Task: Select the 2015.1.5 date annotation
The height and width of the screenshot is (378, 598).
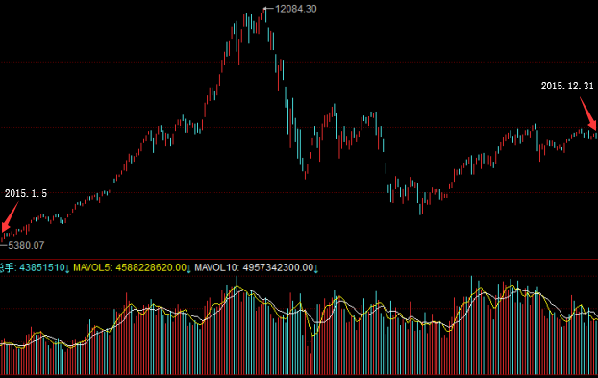Action: [26, 193]
